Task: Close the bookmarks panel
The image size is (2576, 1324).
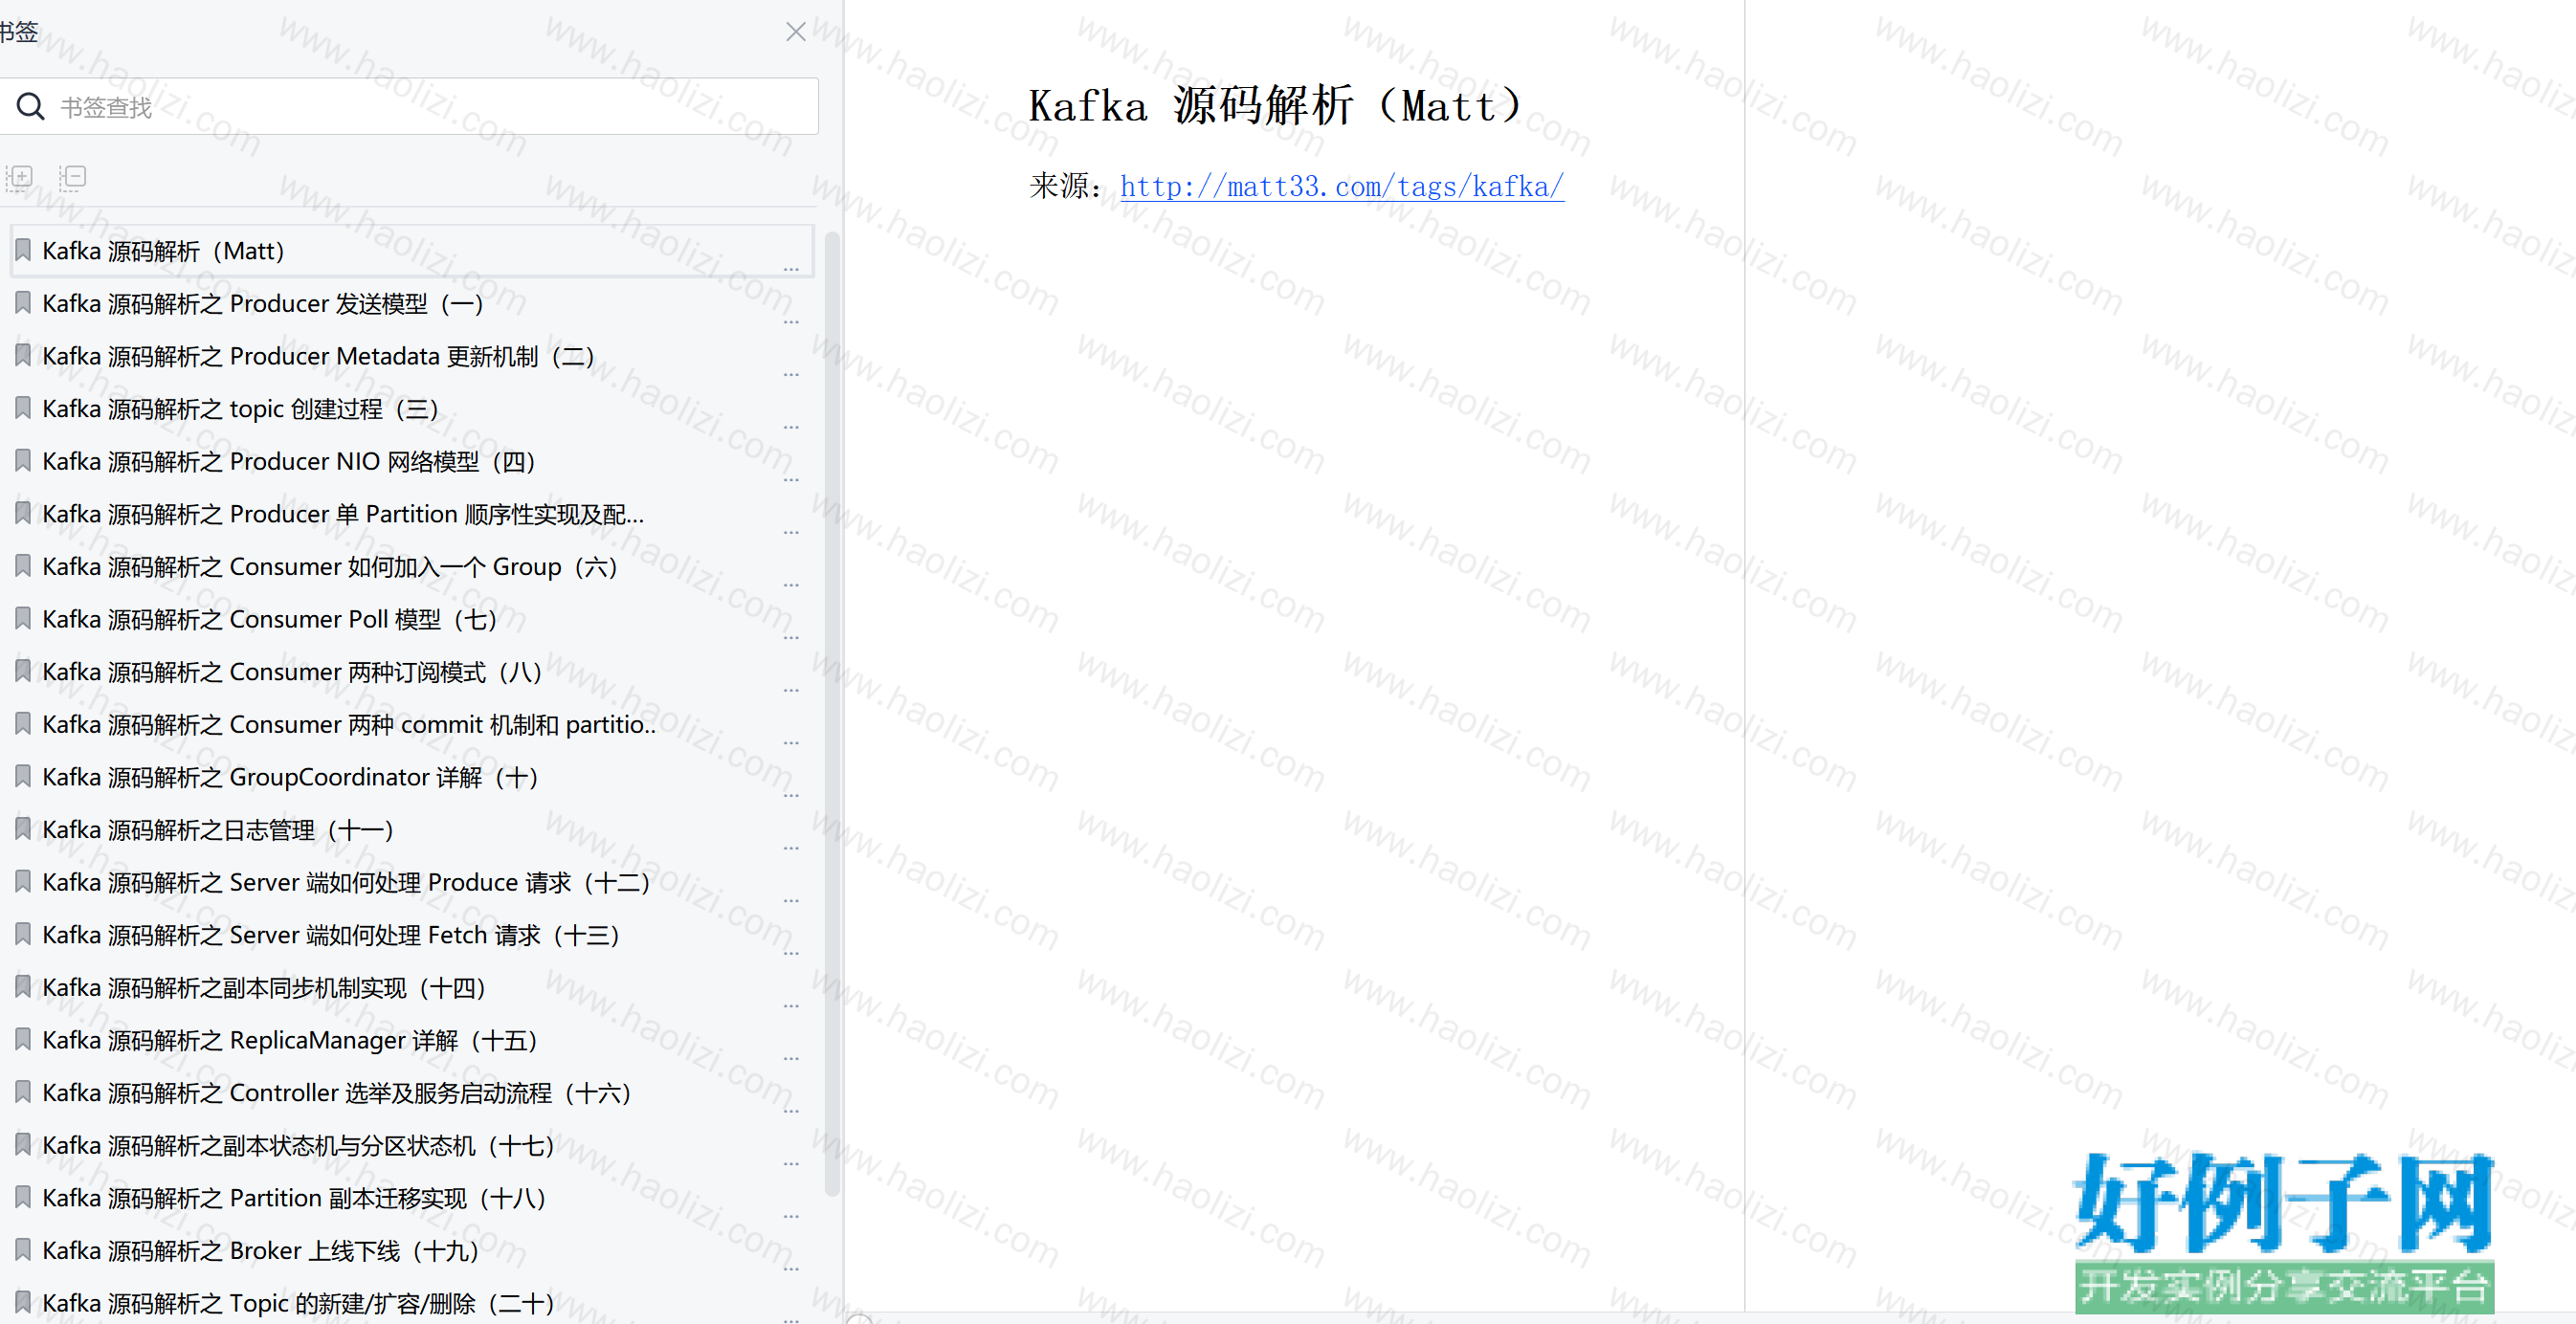Action: point(795,32)
